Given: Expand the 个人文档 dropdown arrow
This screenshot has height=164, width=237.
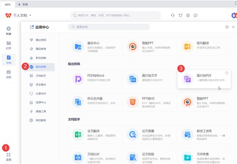Looking at the screenshot, I should [x=30, y=15].
